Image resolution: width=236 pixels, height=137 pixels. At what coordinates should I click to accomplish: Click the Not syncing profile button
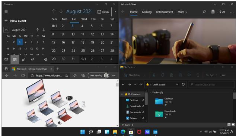(98, 76)
